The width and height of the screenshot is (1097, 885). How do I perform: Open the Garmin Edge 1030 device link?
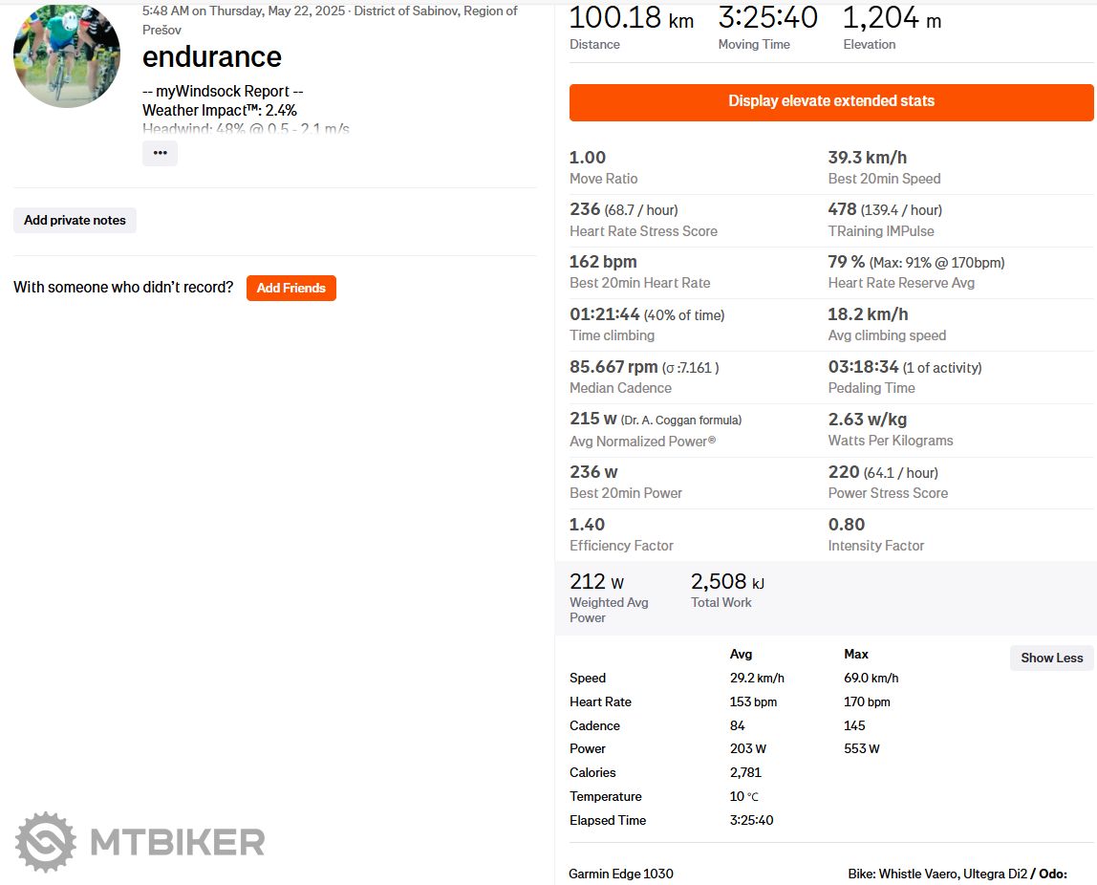coord(621,874)
